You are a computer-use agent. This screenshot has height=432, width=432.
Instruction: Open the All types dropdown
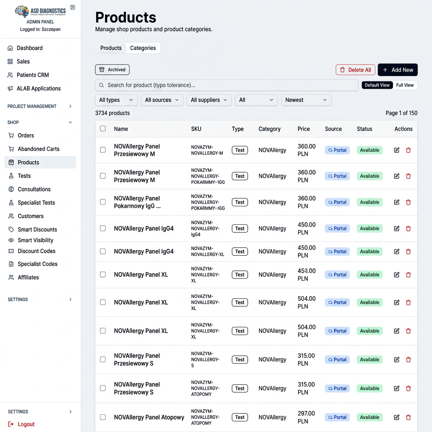pyautogui.click(x=116, y=100)
